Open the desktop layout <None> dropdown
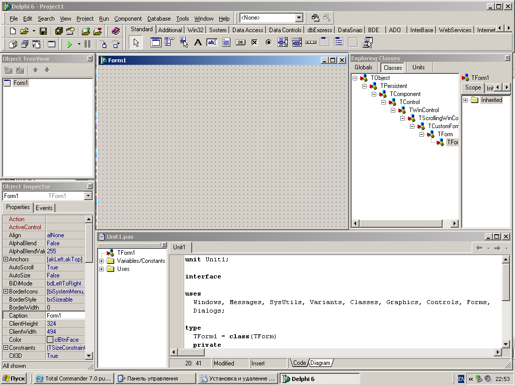This screenshot has height=386, width=515. (299, 18)
